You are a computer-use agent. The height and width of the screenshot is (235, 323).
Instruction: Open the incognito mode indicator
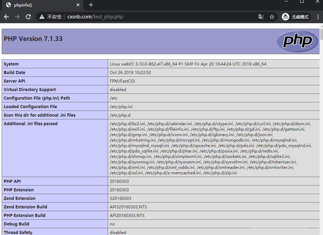[296, 17]
